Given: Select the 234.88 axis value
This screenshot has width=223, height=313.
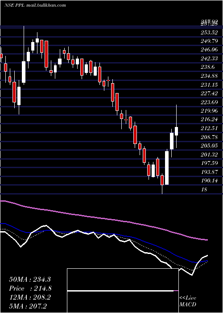Looking at the screenshot, I should tap(209, 76).
